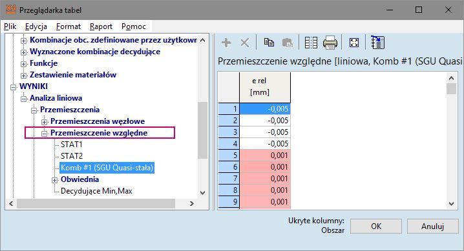Expand Zestawienie materiałów node
464x251 pixels.
point(23,75)
